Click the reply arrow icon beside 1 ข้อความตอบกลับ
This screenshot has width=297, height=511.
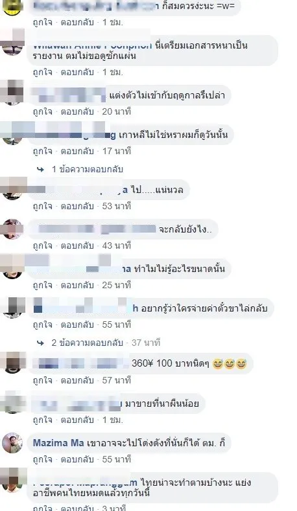[x=40, y=169]
